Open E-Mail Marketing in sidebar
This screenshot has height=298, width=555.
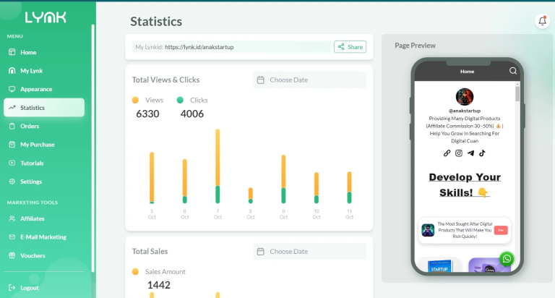click(43, 237)
